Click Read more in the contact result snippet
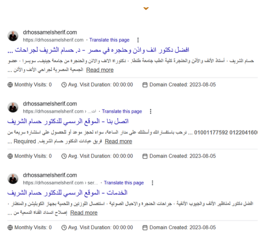The width and height of the screenshot is (265, 248). [118, 141]
